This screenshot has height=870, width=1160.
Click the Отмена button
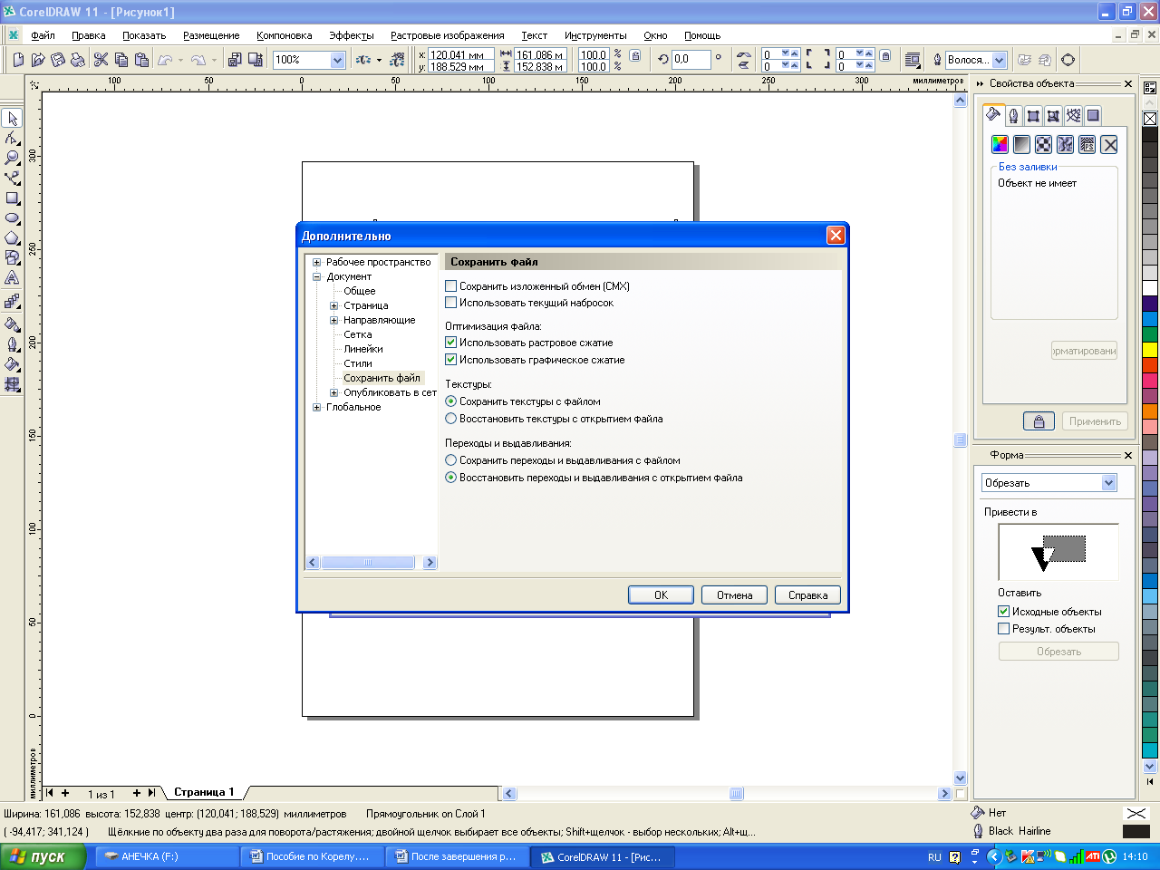pos(734,595)
